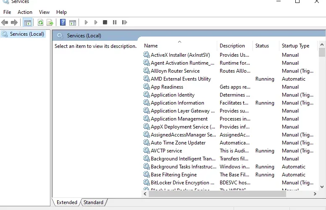Open the View menu
The image size is (326, 210).
(44, 12)
